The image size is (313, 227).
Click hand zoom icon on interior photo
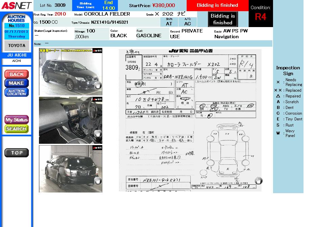(98, 133)
